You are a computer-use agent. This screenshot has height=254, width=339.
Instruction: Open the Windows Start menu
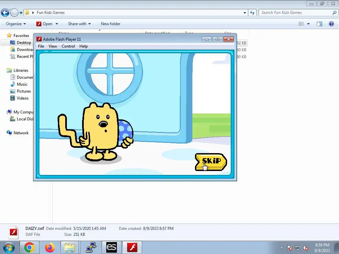coord(9,247)
